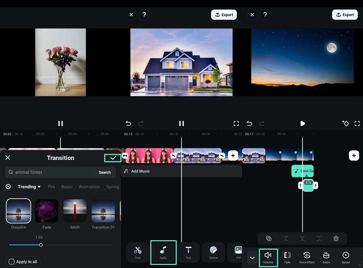Switch to the Basic transitions tab
Image resolution: width=363 pixels, height=268 pixels.
tap(67, 187)
